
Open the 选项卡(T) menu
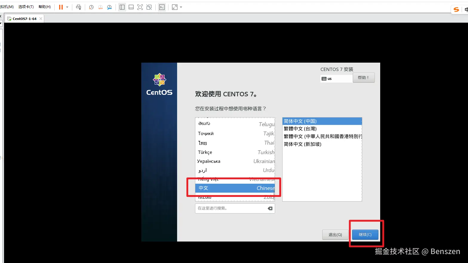click(26, 7)
